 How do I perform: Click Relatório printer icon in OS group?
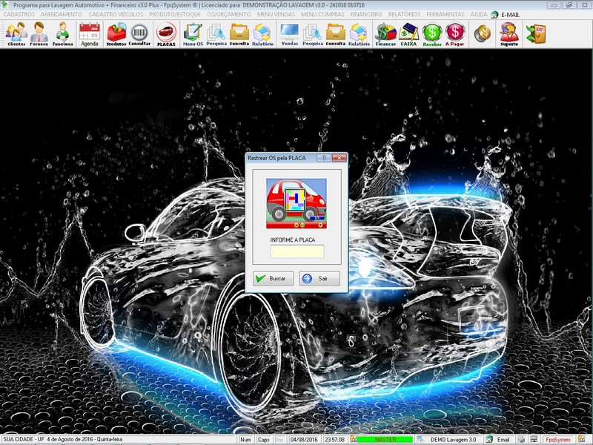tap(263, 34)
